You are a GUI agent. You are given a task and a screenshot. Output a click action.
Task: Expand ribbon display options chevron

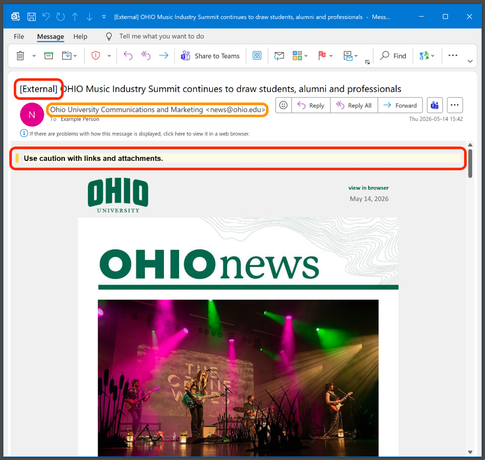point(470,61)
